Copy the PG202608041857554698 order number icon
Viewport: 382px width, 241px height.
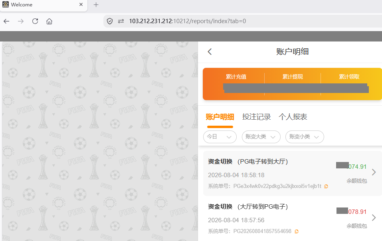click(297, 231)
